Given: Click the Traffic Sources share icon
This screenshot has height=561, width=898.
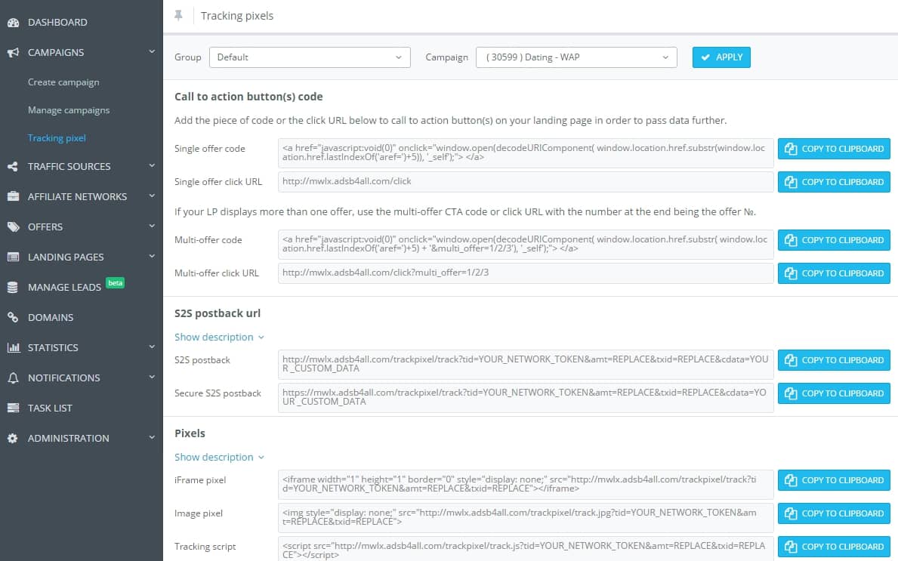Looking at the screenshot, I should click(13, 167).
